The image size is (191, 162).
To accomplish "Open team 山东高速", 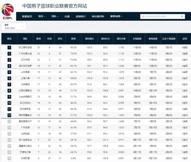I will click(x=25, y=72).
